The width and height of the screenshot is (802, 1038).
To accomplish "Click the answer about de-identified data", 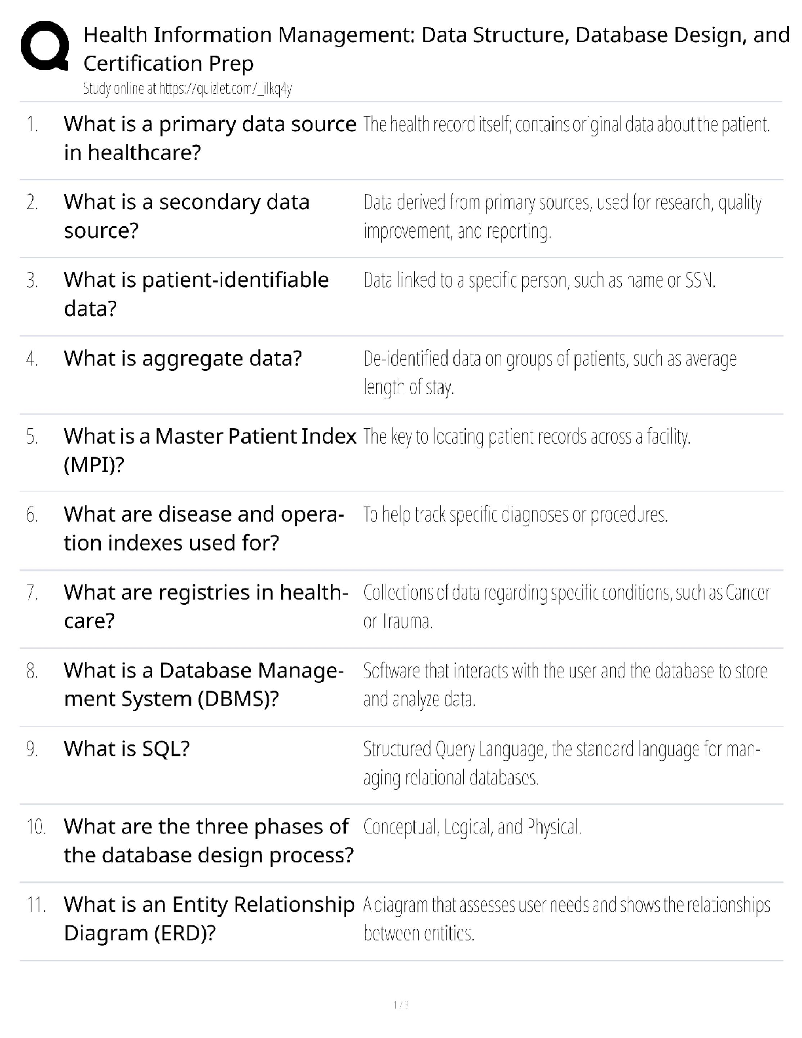I will tap(549, 373).
